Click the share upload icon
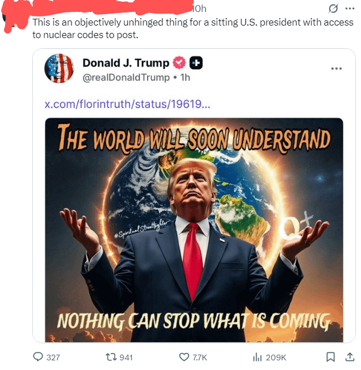Viewport: 361px width, 370px height. [350, 357]
